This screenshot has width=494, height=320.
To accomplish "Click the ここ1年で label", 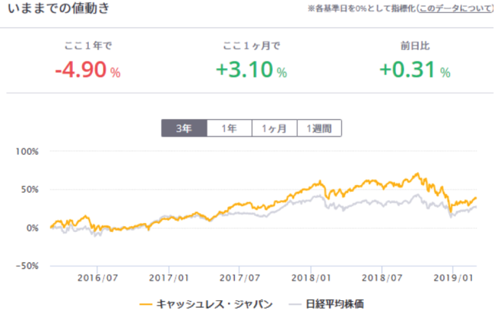I will (x=88, y=44).
